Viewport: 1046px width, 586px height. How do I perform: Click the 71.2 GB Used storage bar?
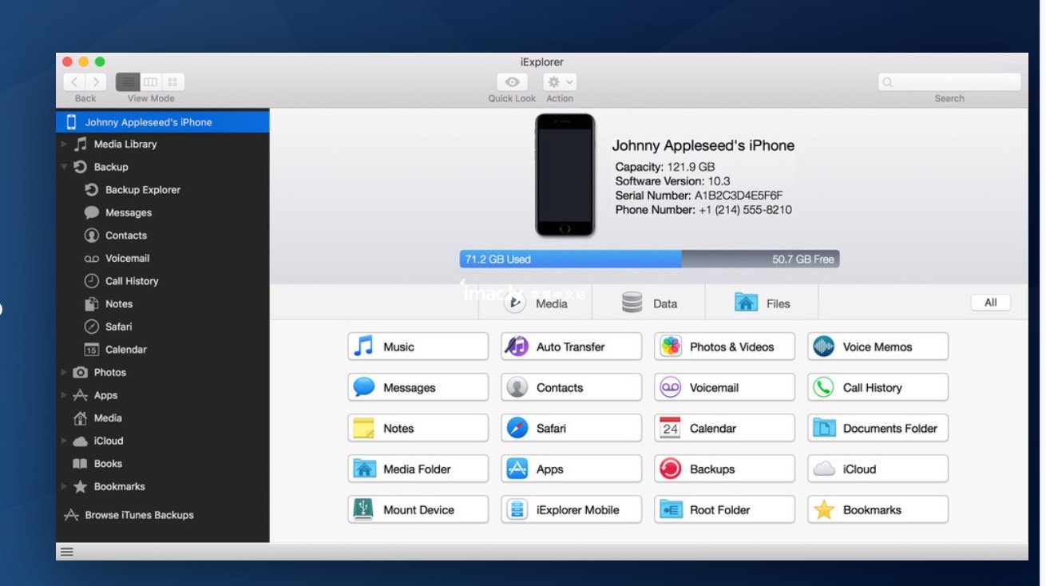tap(570, 259)
